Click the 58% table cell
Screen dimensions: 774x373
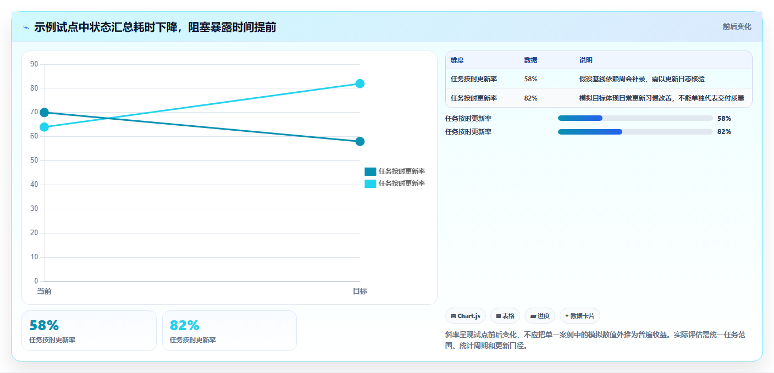pyautogui.click(x=531, y=79)
